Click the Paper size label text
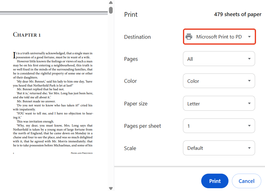265x191 pixels. click(x=136, y=104)
